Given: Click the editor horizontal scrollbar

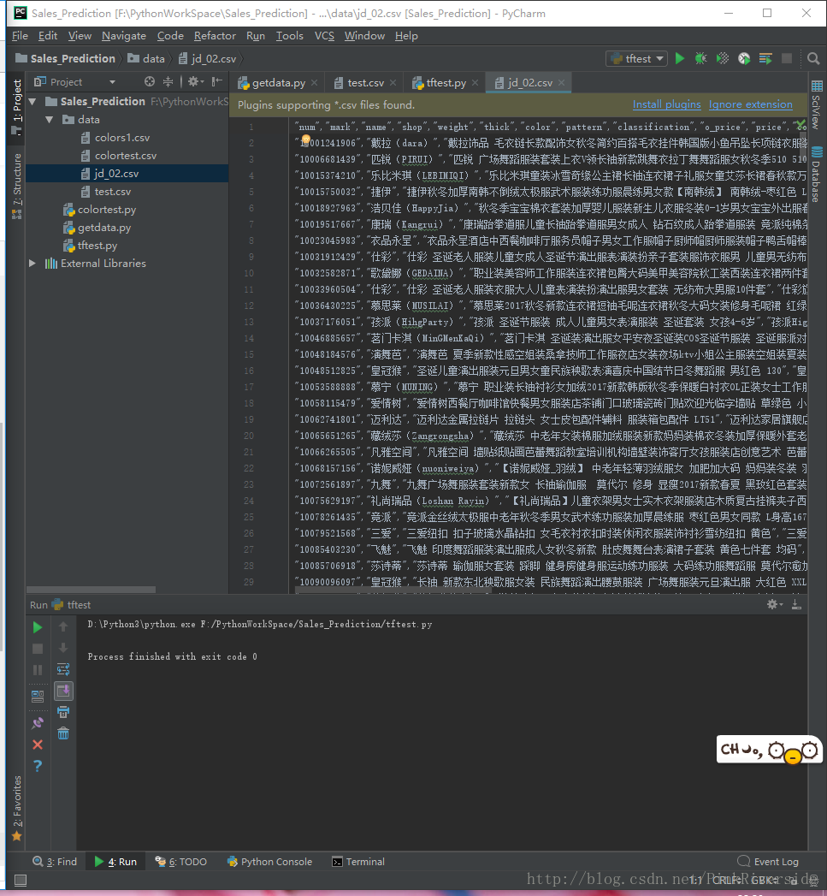Looking at the screenshot, I should pyautogui.click(x=391, y=592).
